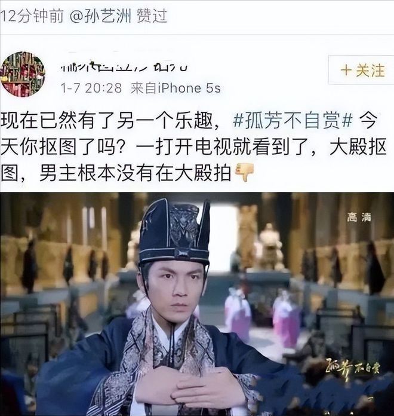
Task: Click the 12分钟前 time label
Action: (x=32, y=16)
